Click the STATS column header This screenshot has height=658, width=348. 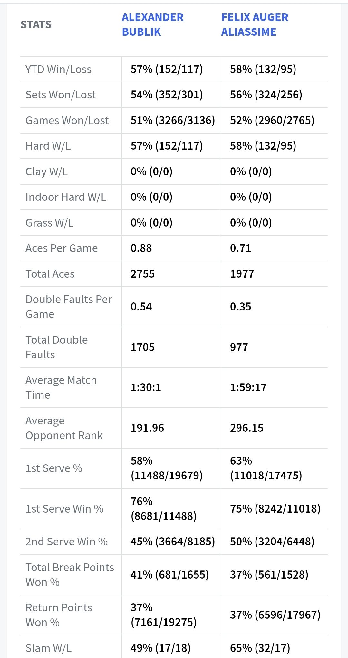point(36,24)
